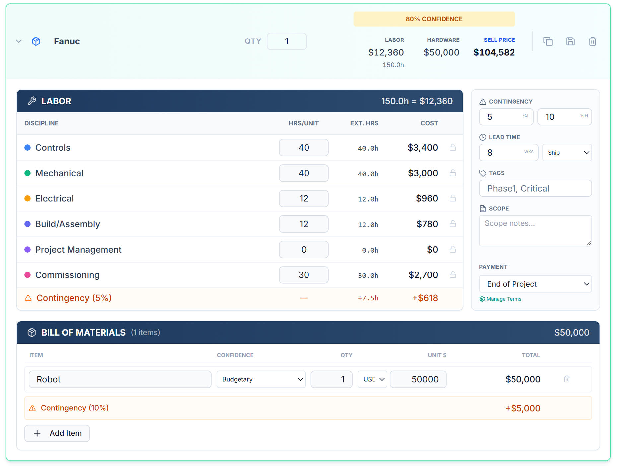Image resolution: width=617 pixels, height=466 pixels.
Task: Click the Scope notes text area
Action: pyautogui.click(x=535, y=231)
